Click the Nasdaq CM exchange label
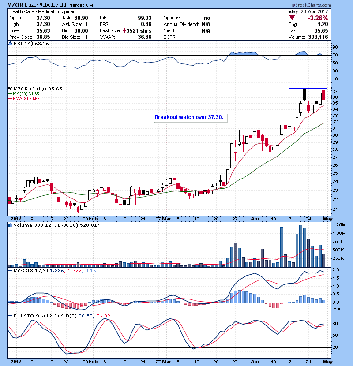The height and width of the screenshot is (366, 353). tap(81, 5)
